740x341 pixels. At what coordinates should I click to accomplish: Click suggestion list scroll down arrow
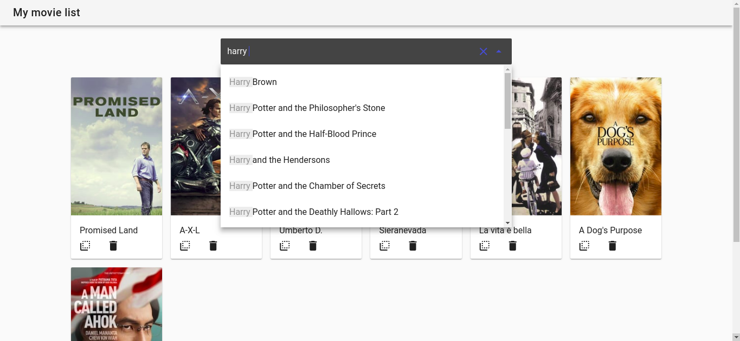pyautogui.click(x=507, y=223)
